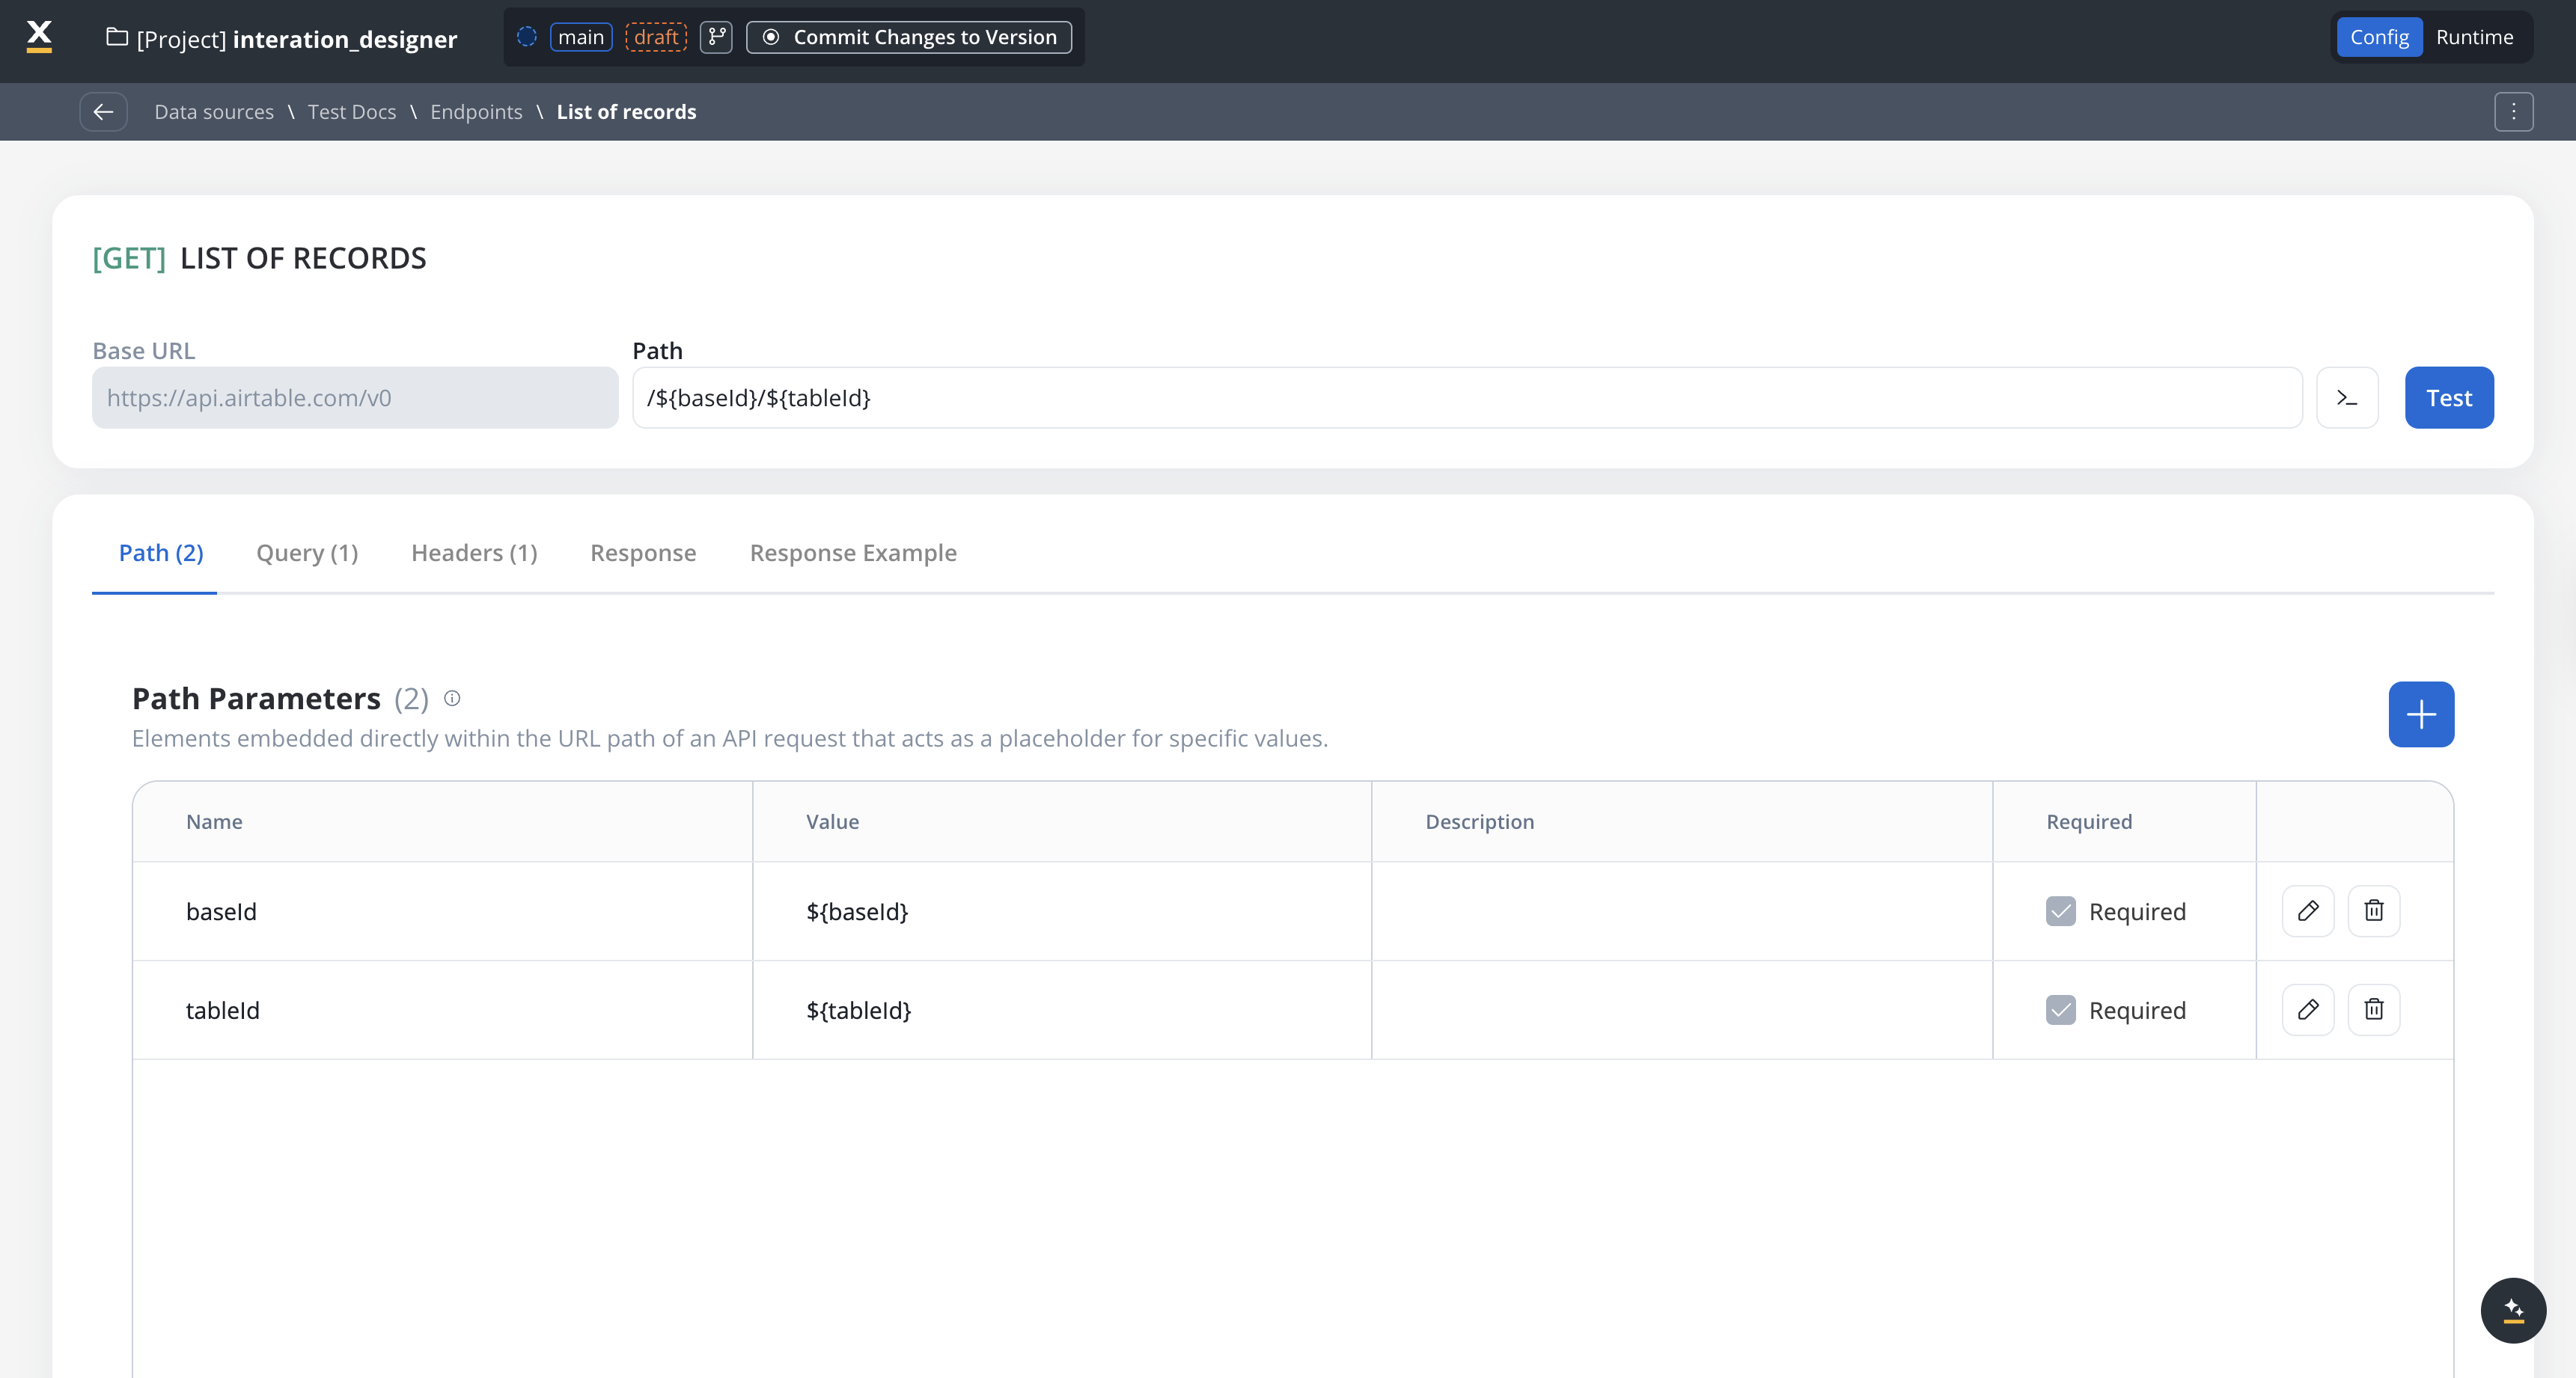Viewport: 2576px width, 1378px height.
Task: Delete the tableId parameter row
Action: (2373, 1009)
